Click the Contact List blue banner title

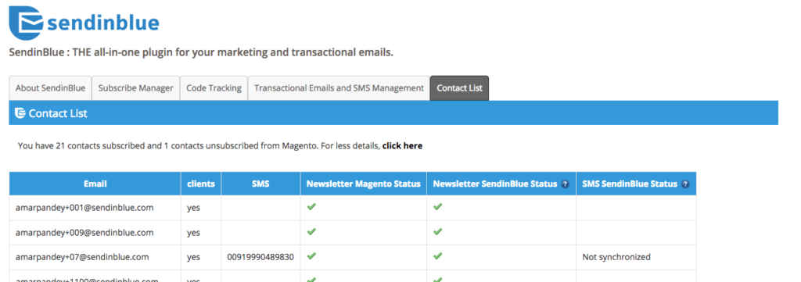pyautogui.click(x=58, y=113)
